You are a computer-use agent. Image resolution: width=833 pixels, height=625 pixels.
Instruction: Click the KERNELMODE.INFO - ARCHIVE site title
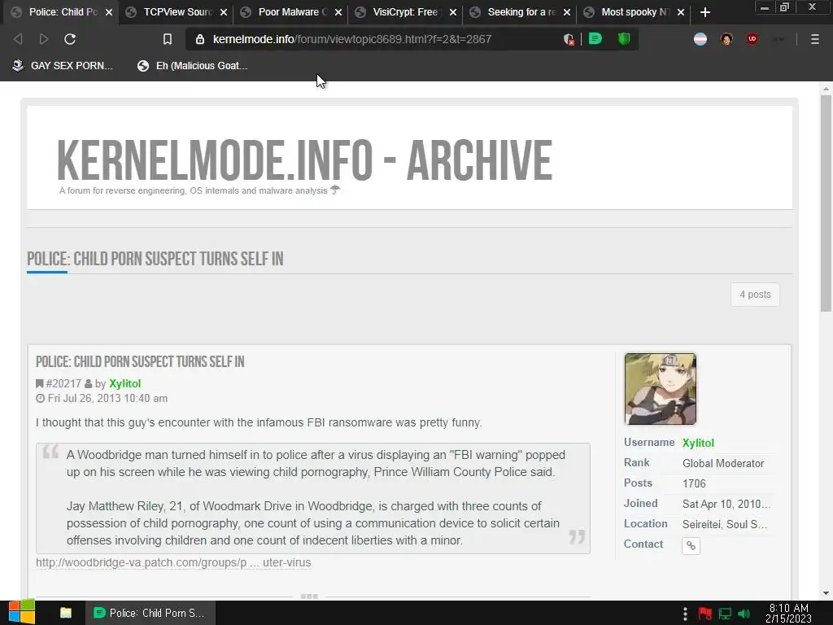pyautogui.click(x=304, y=160)
